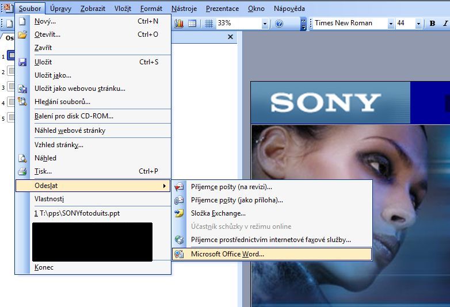
Task: Open the font size 44 dropdown
Action: (x=418, y=24)
